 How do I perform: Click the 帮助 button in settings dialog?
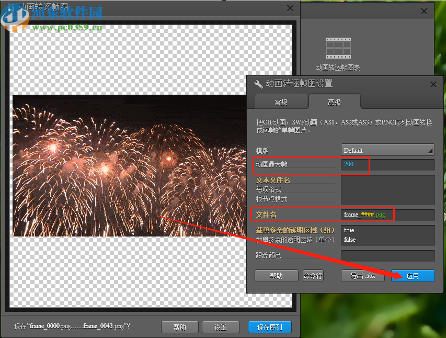[x=276, y=276]
